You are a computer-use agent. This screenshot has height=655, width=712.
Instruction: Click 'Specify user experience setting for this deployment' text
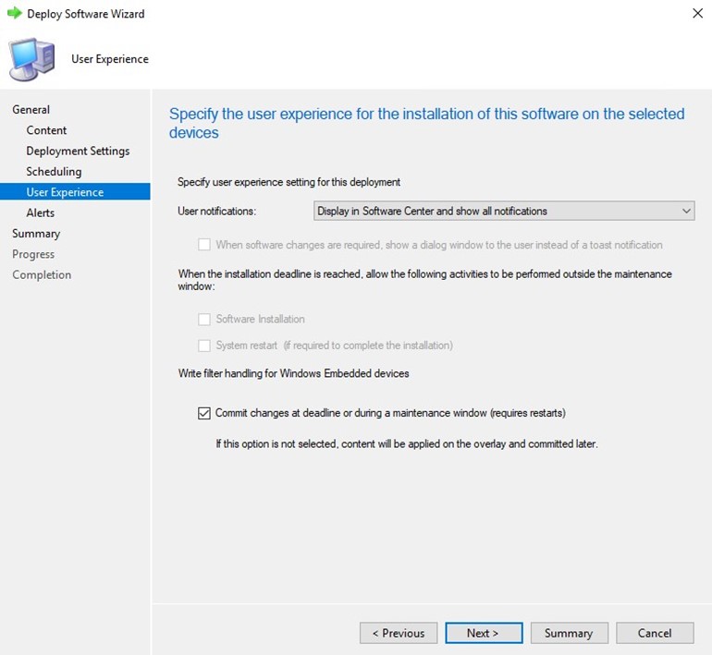[x=288, y=182]
